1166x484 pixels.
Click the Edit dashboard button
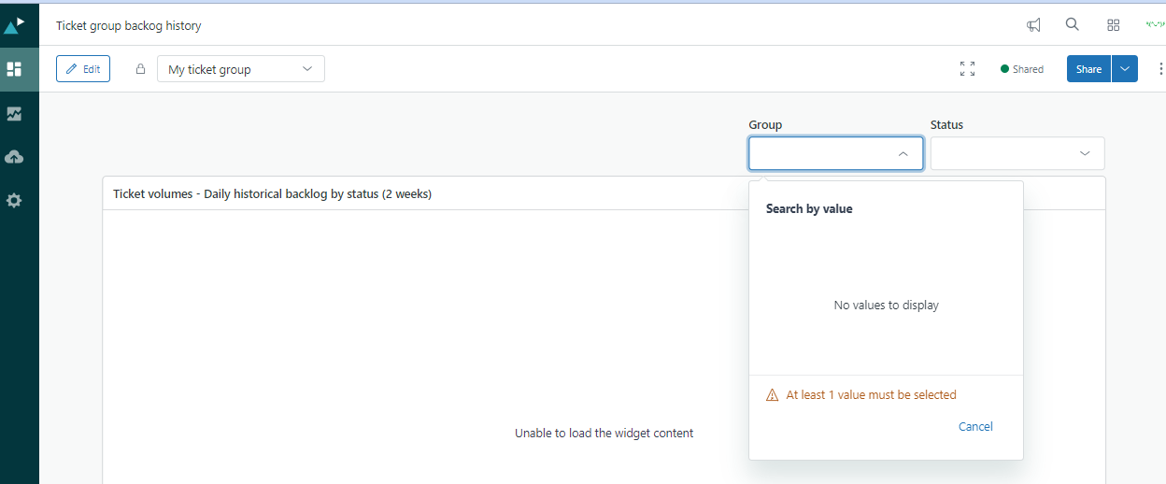[83, 69]
